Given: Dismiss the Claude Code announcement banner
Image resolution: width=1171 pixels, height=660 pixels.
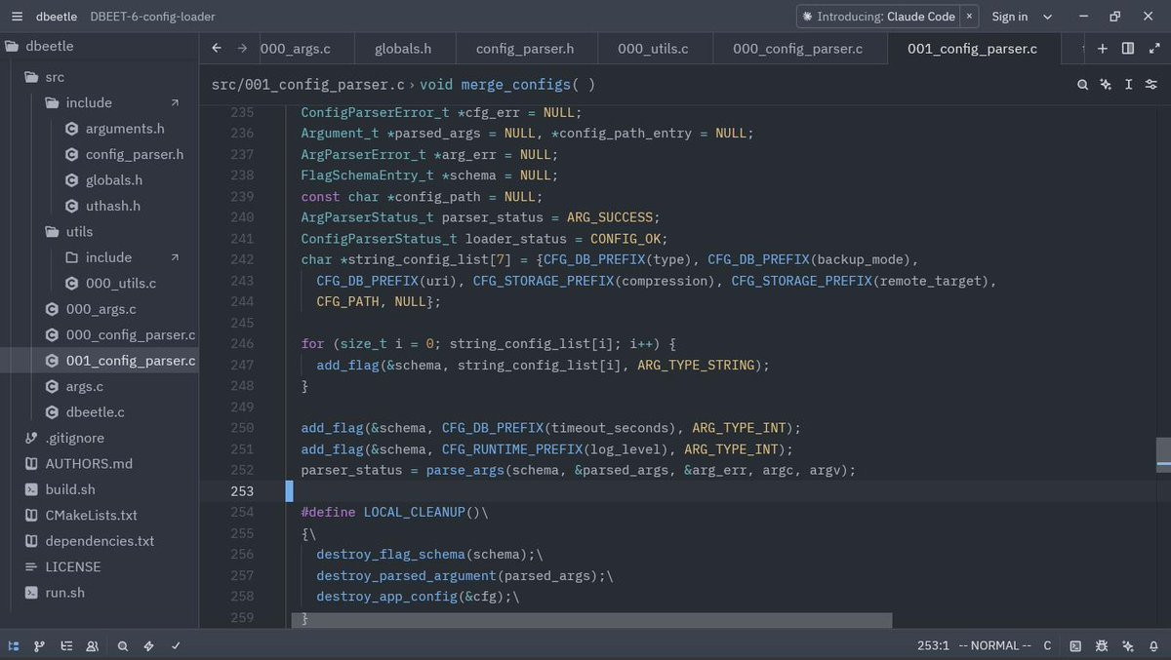Looking at the screenshot, I should click(969, 17).
